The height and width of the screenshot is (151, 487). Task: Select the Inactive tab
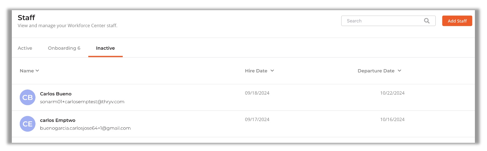105,48
